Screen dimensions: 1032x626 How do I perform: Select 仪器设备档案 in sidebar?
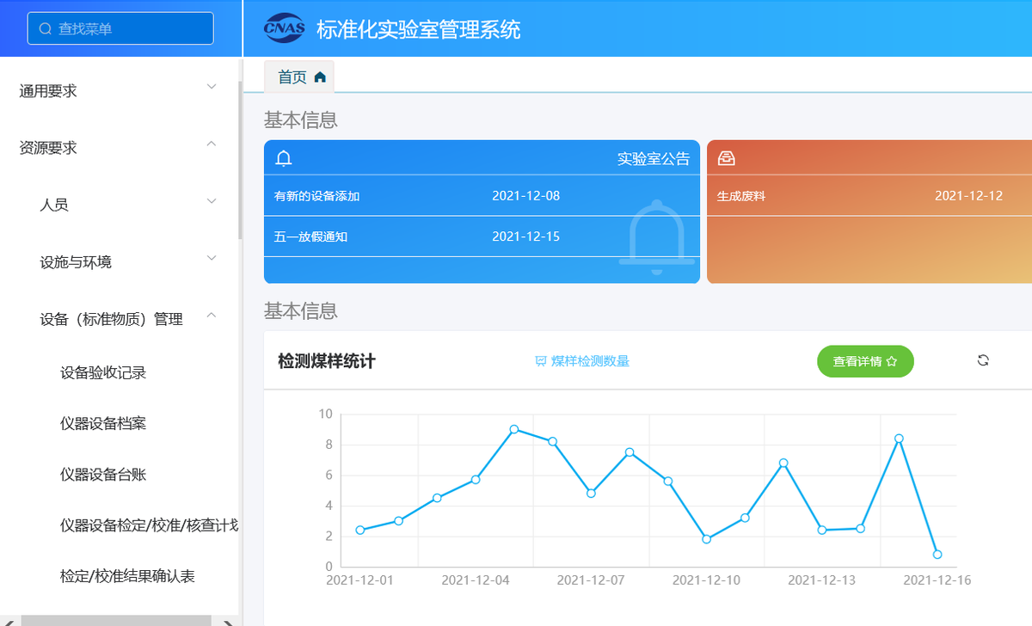point(103,424)
